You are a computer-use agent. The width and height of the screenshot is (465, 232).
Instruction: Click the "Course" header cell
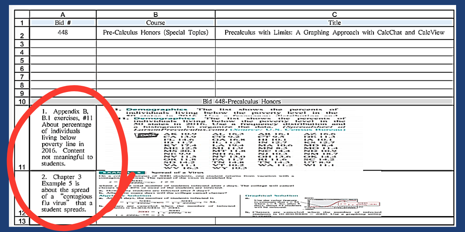(x=156, y=23)
